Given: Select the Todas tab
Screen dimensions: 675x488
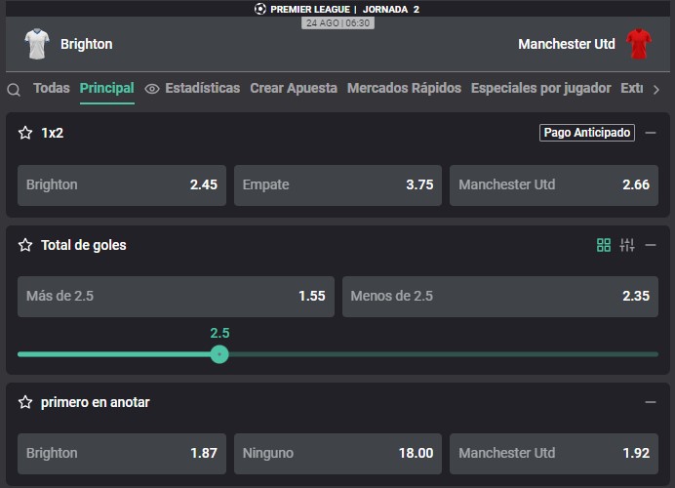Looking at the screenshot, I should [x=52, y=88].
